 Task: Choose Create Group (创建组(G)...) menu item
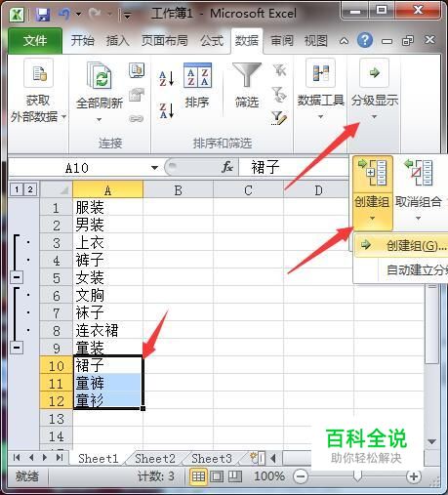point(401,246)
